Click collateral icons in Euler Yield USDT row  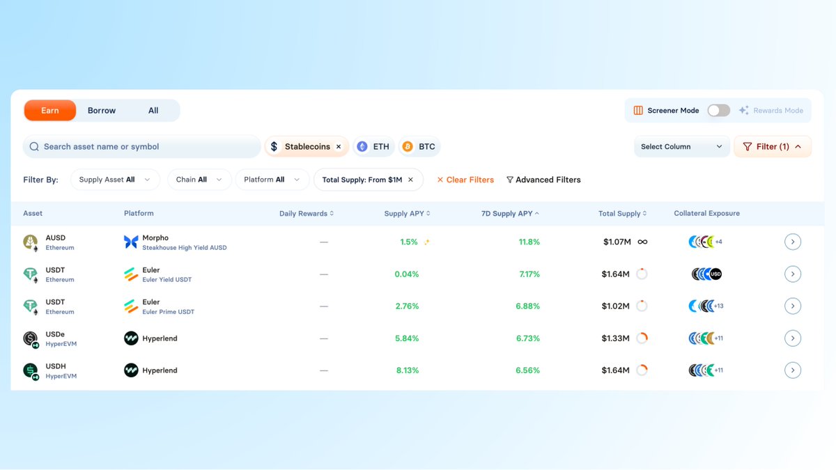[706, 274]
